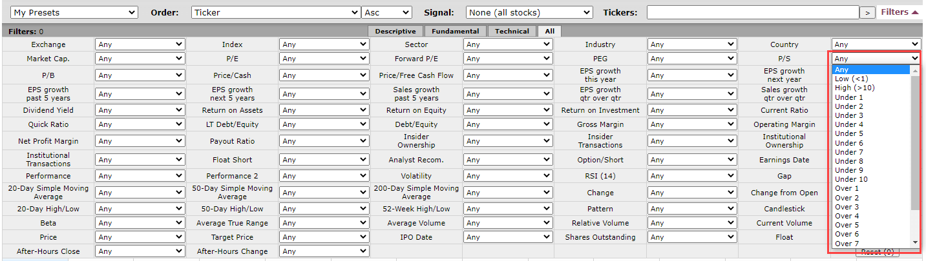Expand the Order dropdown showing Ticker

click(x=276, y=12)
